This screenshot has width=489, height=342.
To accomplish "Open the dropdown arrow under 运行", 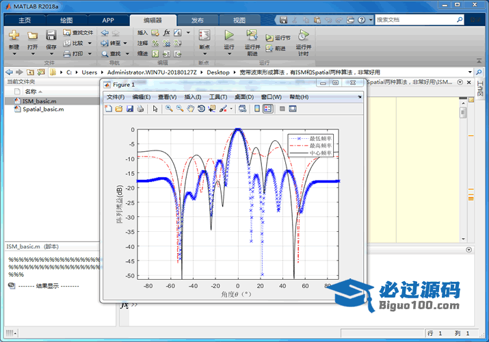I will [229, 54].
